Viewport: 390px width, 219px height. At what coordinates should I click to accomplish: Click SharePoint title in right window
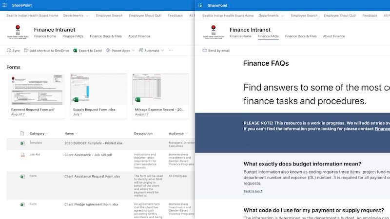click(217, 5)
